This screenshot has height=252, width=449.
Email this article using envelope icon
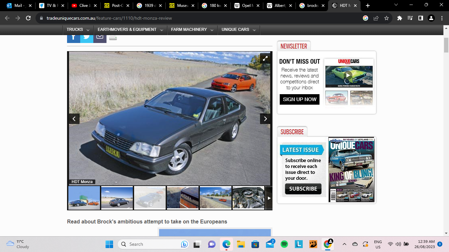100,39
